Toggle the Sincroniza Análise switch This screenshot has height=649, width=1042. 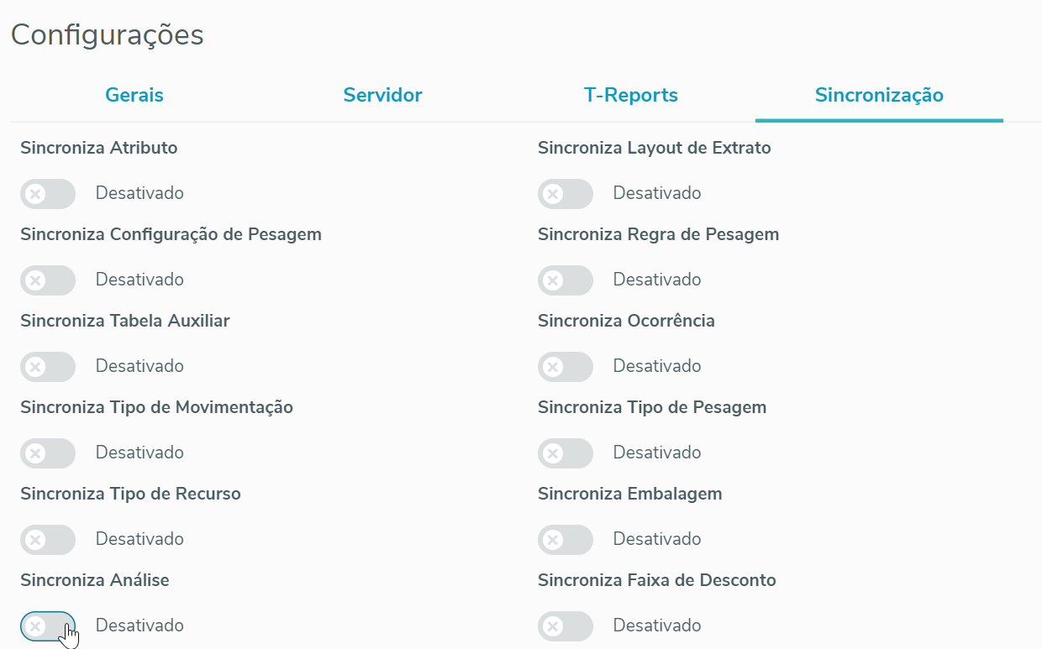[x=48, y=626]
